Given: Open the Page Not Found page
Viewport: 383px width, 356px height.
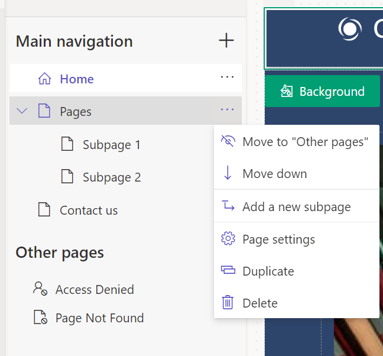Looking at the screenshot, I should pyautogui.click(x=99, y=318).
